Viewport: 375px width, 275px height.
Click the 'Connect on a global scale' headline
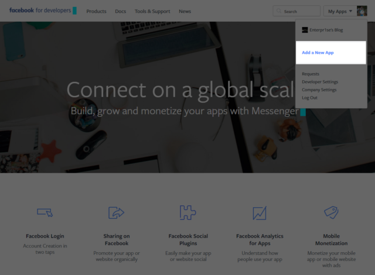(x=180, y=90)
